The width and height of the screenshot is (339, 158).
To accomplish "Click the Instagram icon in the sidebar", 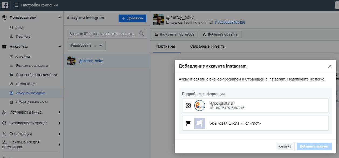I will (x=11, y=93).
